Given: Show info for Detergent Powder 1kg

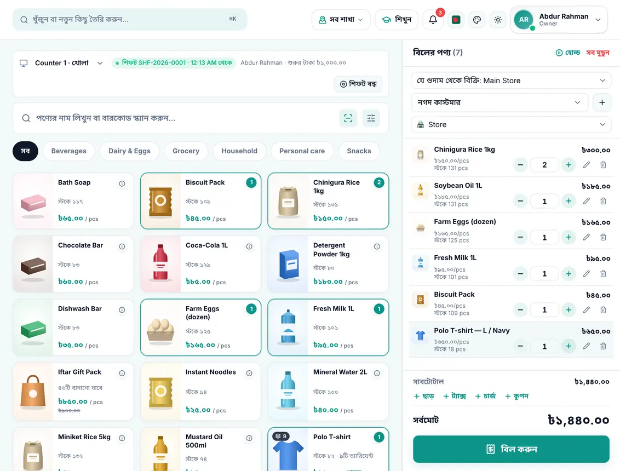Looking at the screenshot, I should [377, 246].
